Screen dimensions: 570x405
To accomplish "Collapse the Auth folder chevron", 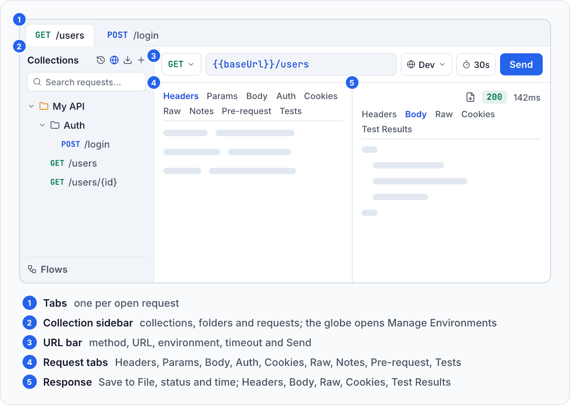I will tap(42, 125).
